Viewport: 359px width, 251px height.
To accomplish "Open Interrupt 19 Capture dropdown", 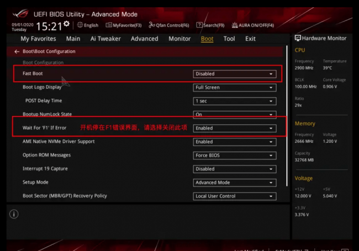I will click(235, 169).
